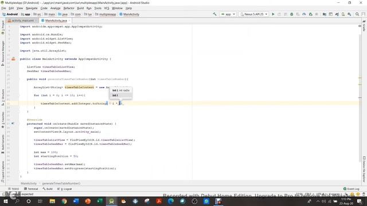
Task: Open the Logcat tool window
Action: point(65,189)
